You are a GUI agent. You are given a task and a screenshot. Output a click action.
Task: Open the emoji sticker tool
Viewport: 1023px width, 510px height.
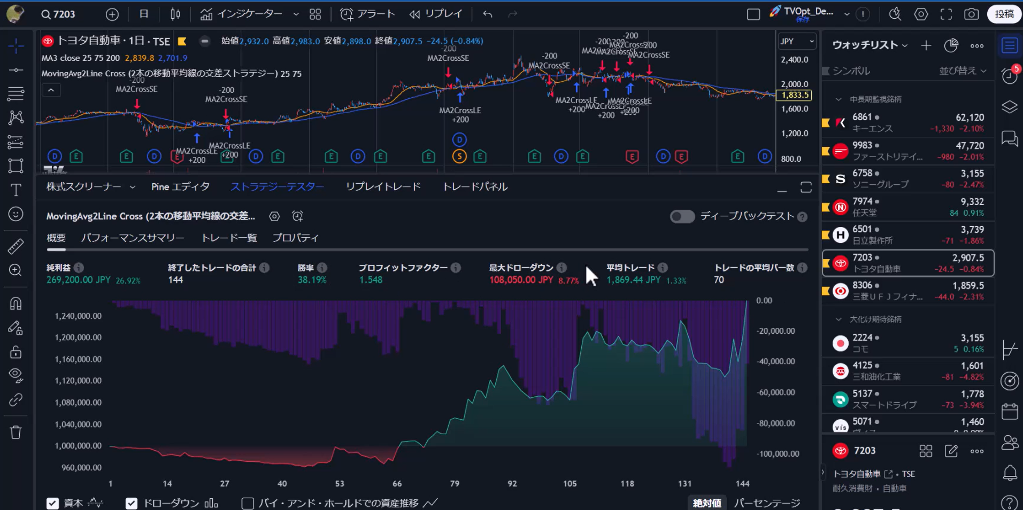pyautogui.click(x=16, y=214)
